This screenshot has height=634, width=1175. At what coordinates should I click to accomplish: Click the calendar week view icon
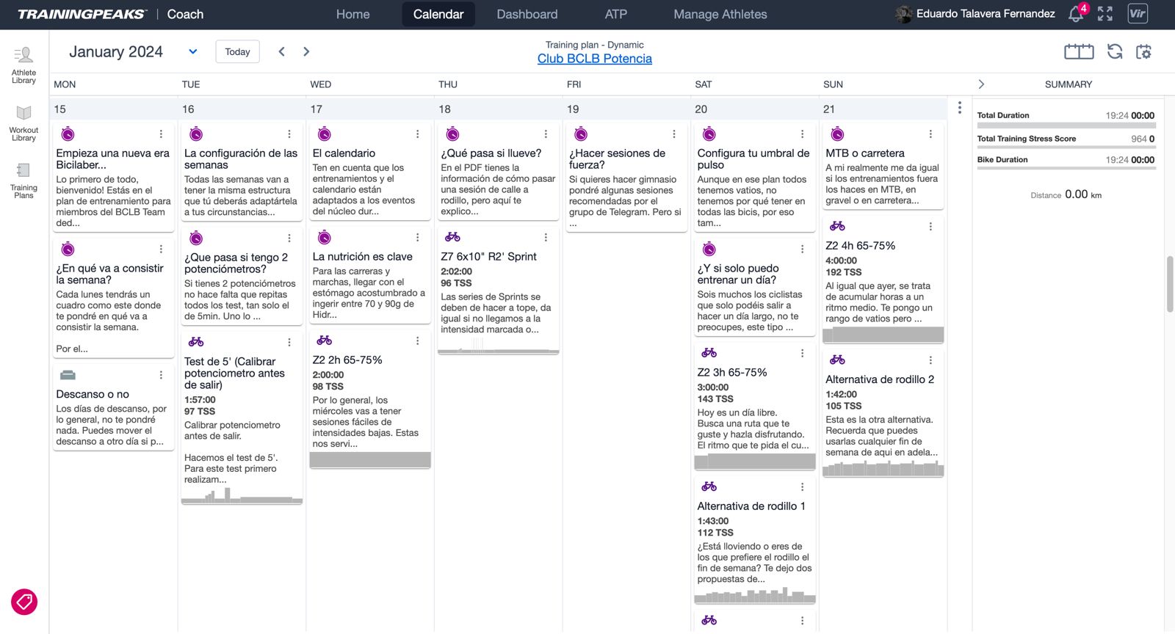click(1079, 51)
